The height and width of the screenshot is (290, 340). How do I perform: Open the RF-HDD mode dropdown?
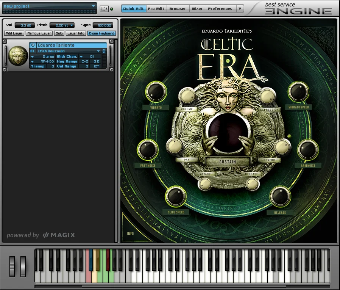(32, 62)
